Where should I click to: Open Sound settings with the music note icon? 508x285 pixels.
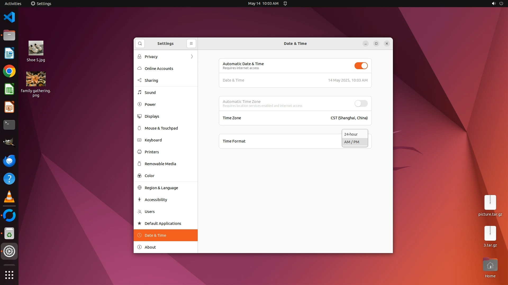click(150, 93)
